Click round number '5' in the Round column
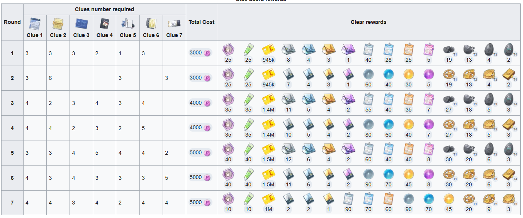Image resolution: width=523 pixels, height=218 pixels. pyautogui.click(x=12, y=153)
